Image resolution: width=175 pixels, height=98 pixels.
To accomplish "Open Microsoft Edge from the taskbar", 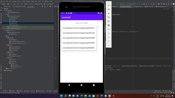I will [x=81, y=96].
